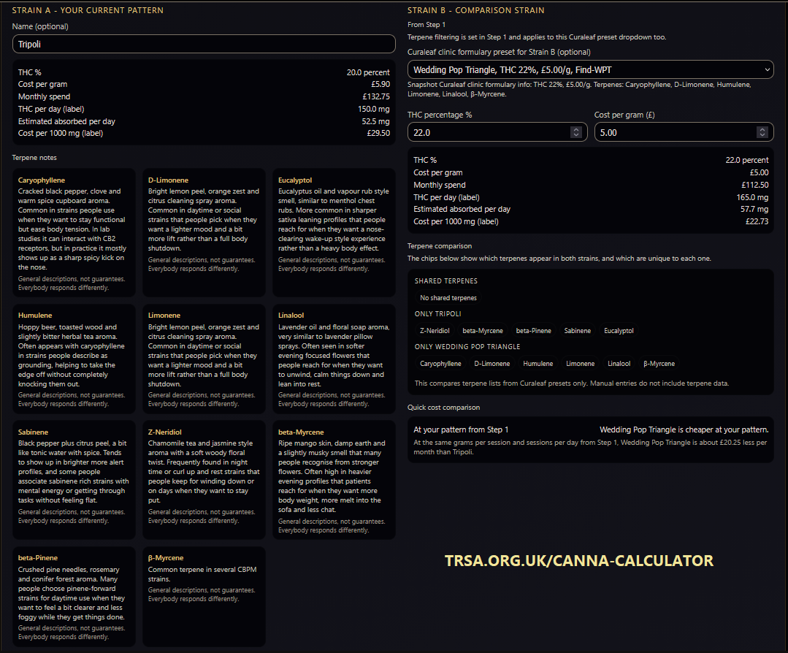
Task: Click Strain A Estimated absorbed 52.5 mg
Action: (x=375, y=122)
